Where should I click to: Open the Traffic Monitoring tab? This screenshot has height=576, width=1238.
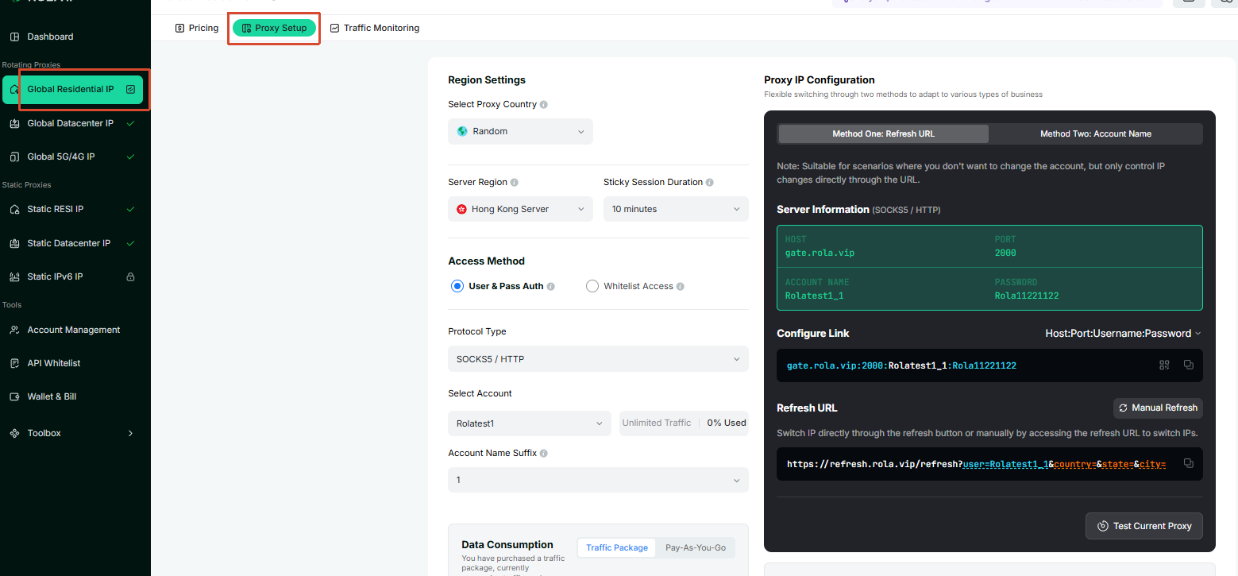click(x=375, y=28)
